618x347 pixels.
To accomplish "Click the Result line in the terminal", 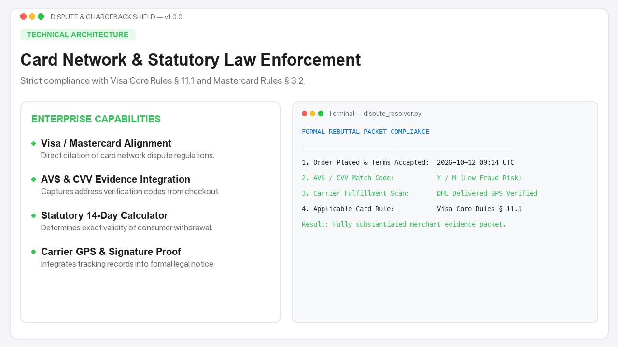I will coord(404,224).
